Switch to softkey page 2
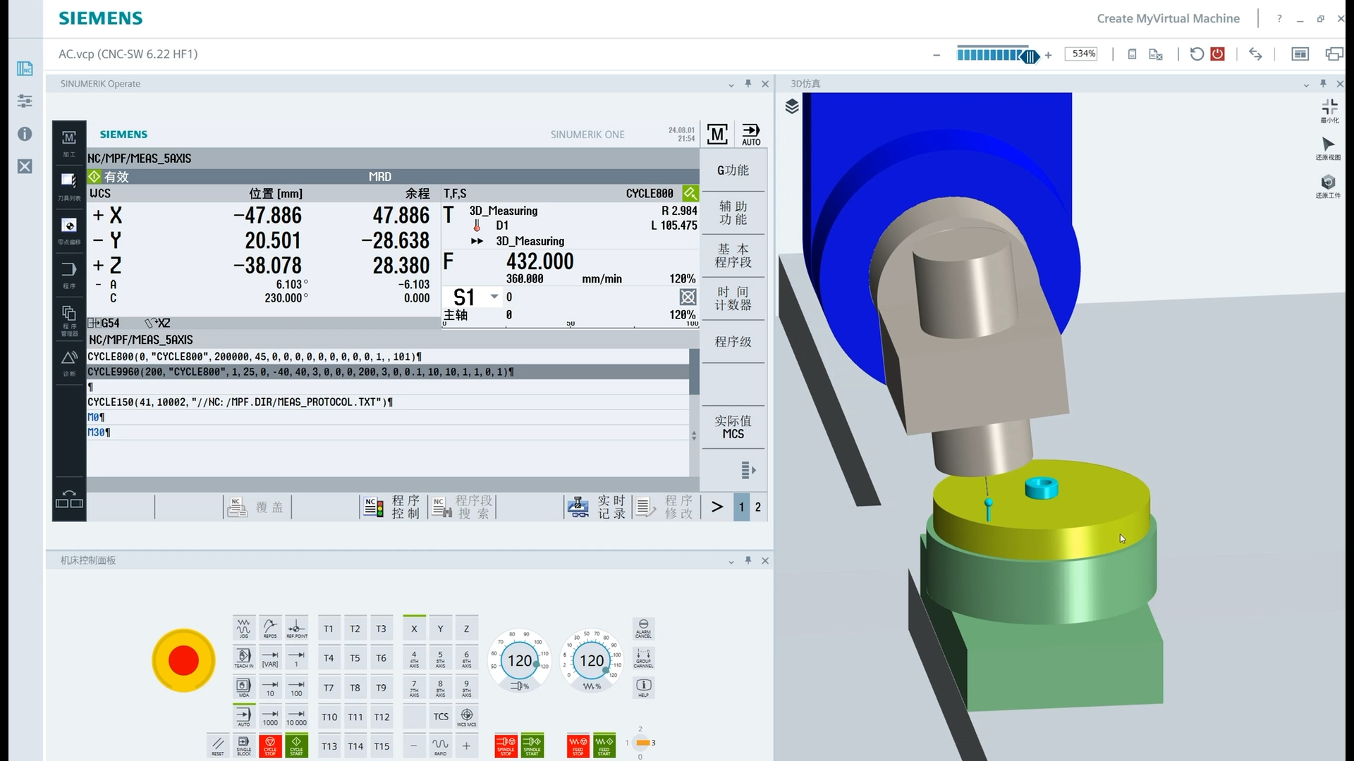This screenshot has height=761, width=1354. click(x=758, y=507)
